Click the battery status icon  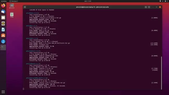click(165, 1)
